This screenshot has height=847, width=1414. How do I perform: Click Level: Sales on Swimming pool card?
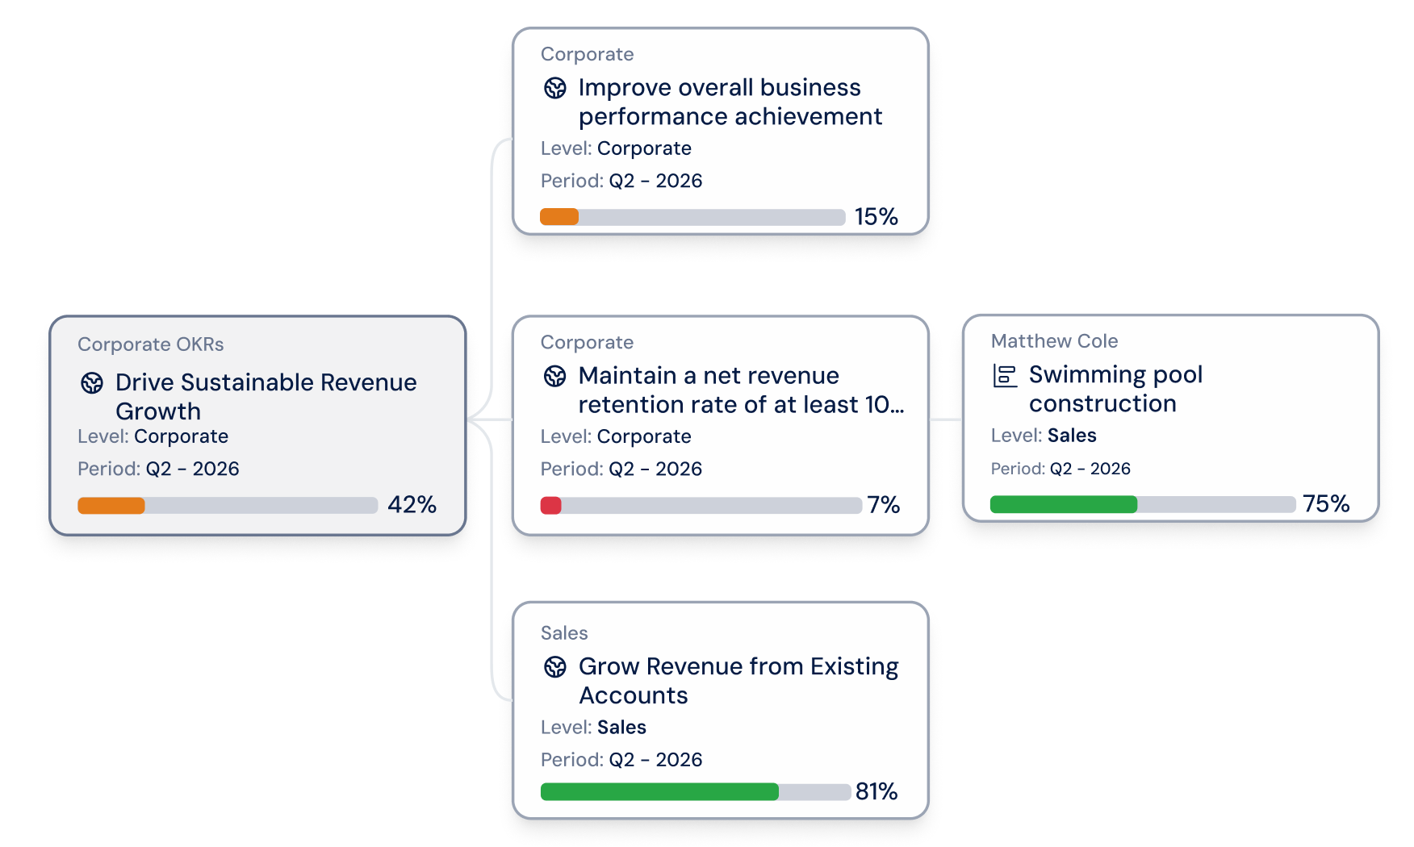click(1044, 436)
